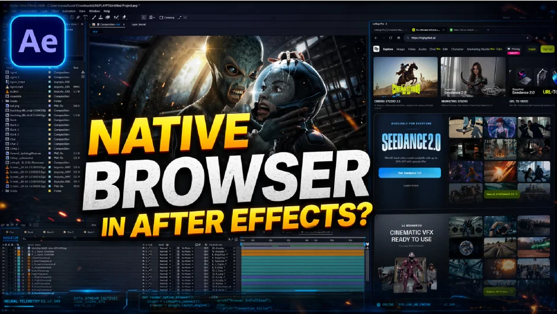
Task: Hide layer 2 with its eye icon
Action: (x=4, y=251)
